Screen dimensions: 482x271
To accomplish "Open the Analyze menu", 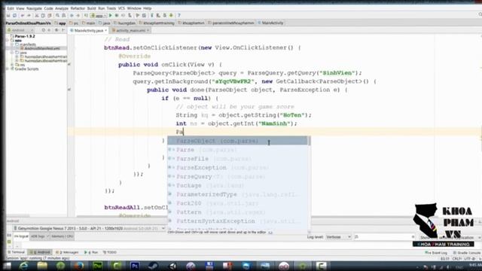I will [62, 8].
